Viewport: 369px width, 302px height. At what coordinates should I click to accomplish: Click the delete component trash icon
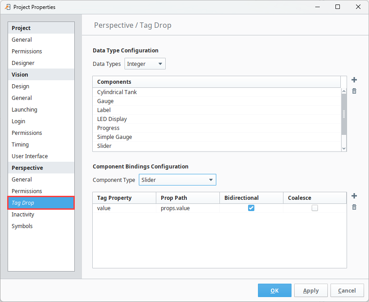(x=354, y=91)
